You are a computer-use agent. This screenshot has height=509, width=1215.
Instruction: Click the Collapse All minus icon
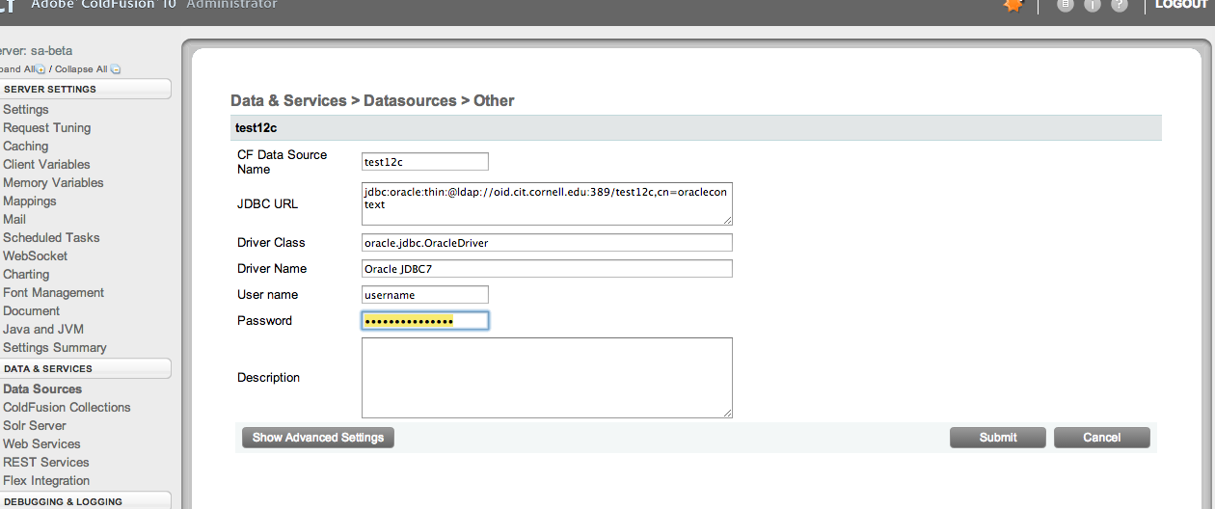(x=116, y=69)
